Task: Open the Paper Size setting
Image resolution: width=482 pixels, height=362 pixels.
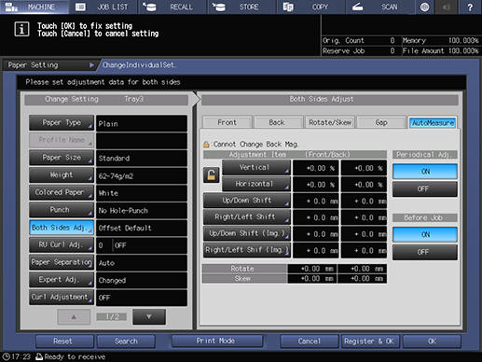Action: click(62, 158)
